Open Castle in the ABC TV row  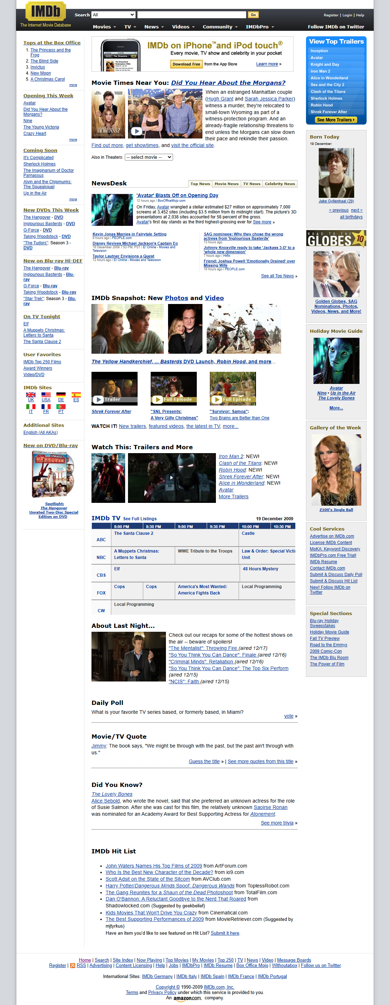click(x=248, y=533)
